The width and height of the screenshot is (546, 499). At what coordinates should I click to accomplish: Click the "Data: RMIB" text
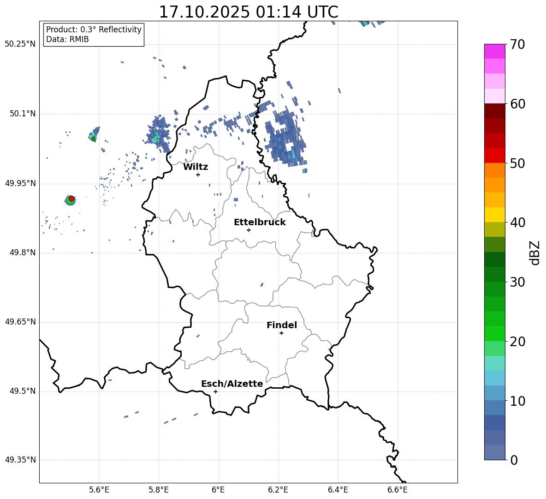[x=67, y=39]
